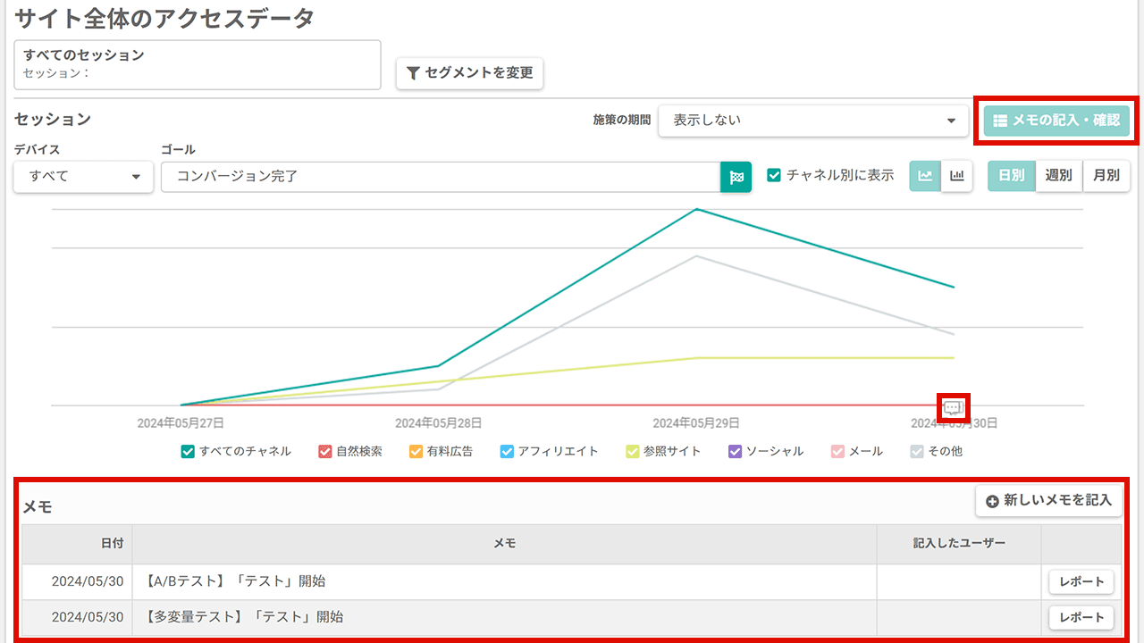Open report for the 多変量テスト memo
This screenshot has width=1144, height=643.
point(1081,617)
